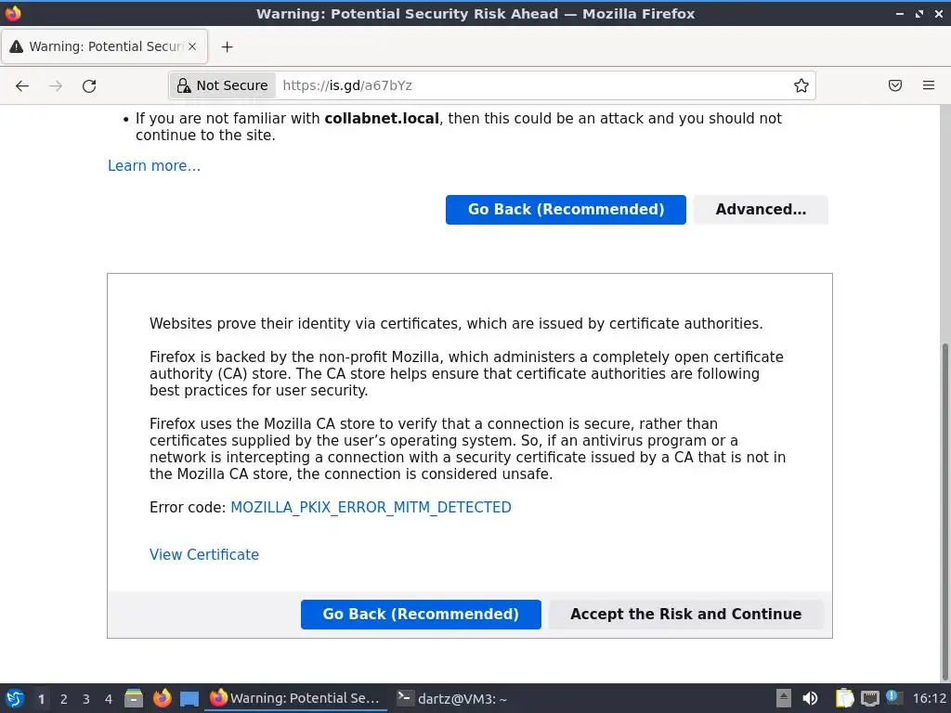951x713 pixels.
Task: Click the 16:12 clock
Action: tap(929, 699)
